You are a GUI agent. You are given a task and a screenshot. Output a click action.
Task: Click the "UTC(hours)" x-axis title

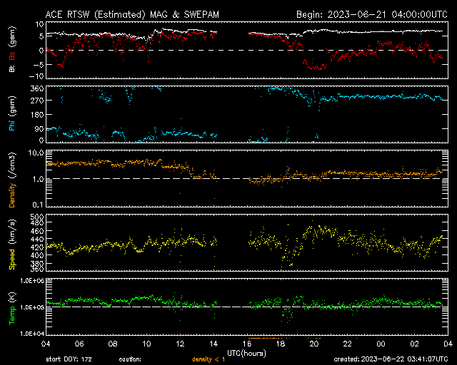[x=246, y=354]
